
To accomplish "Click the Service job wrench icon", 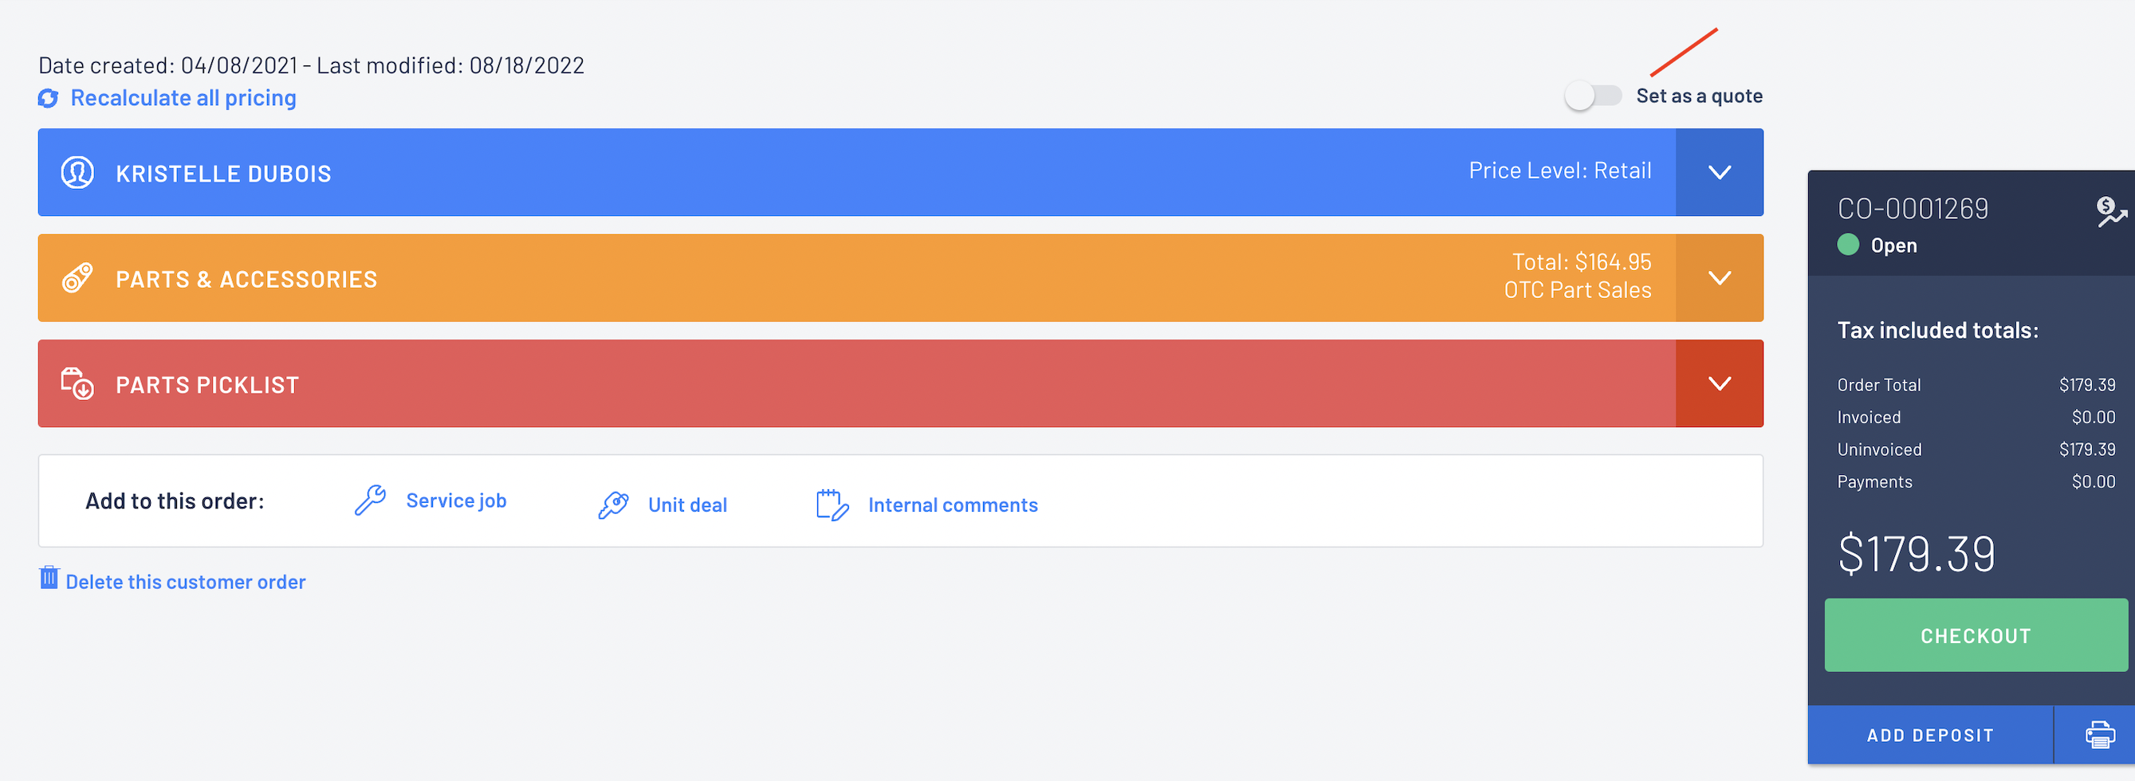I will pos(370,500).
